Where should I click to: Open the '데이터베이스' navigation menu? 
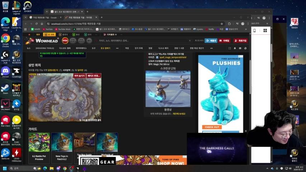[x=81, y=48]
